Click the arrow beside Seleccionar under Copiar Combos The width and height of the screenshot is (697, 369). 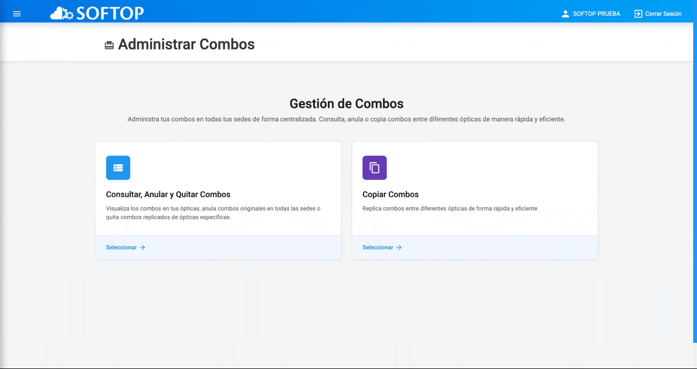coord(399,247)
